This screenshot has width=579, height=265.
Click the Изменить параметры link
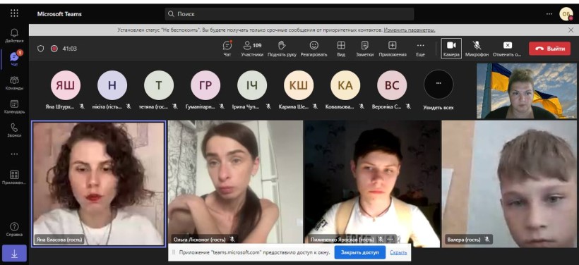click(x=409, y=30)
